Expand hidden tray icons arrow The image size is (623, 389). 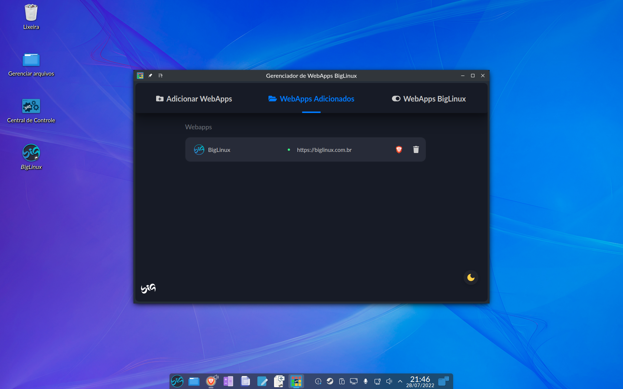400,381
